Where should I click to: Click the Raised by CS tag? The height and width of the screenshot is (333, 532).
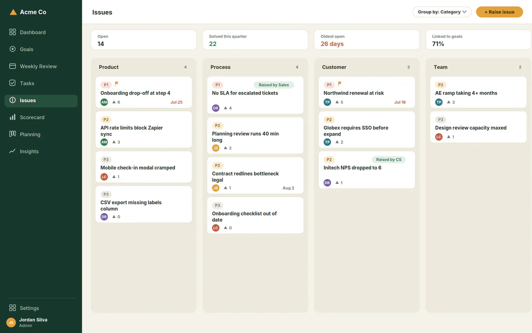[x=388, y=160]
